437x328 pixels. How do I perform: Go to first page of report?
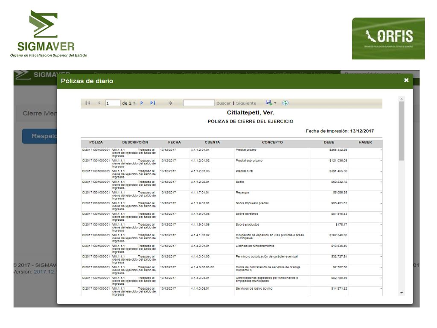(88, 103)
